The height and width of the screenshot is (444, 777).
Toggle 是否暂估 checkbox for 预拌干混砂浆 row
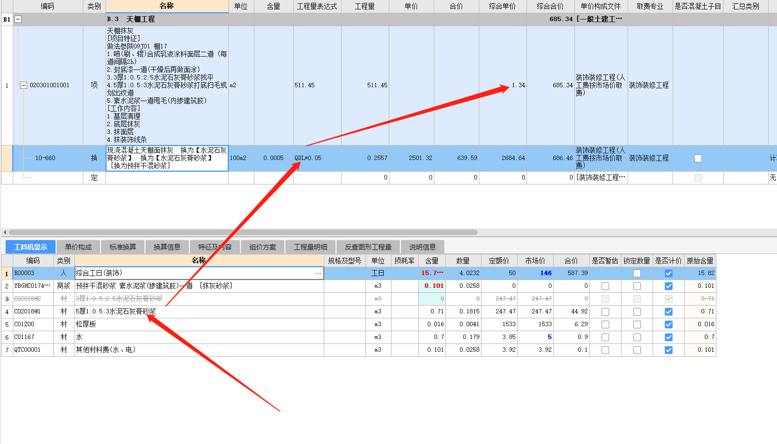605,286
